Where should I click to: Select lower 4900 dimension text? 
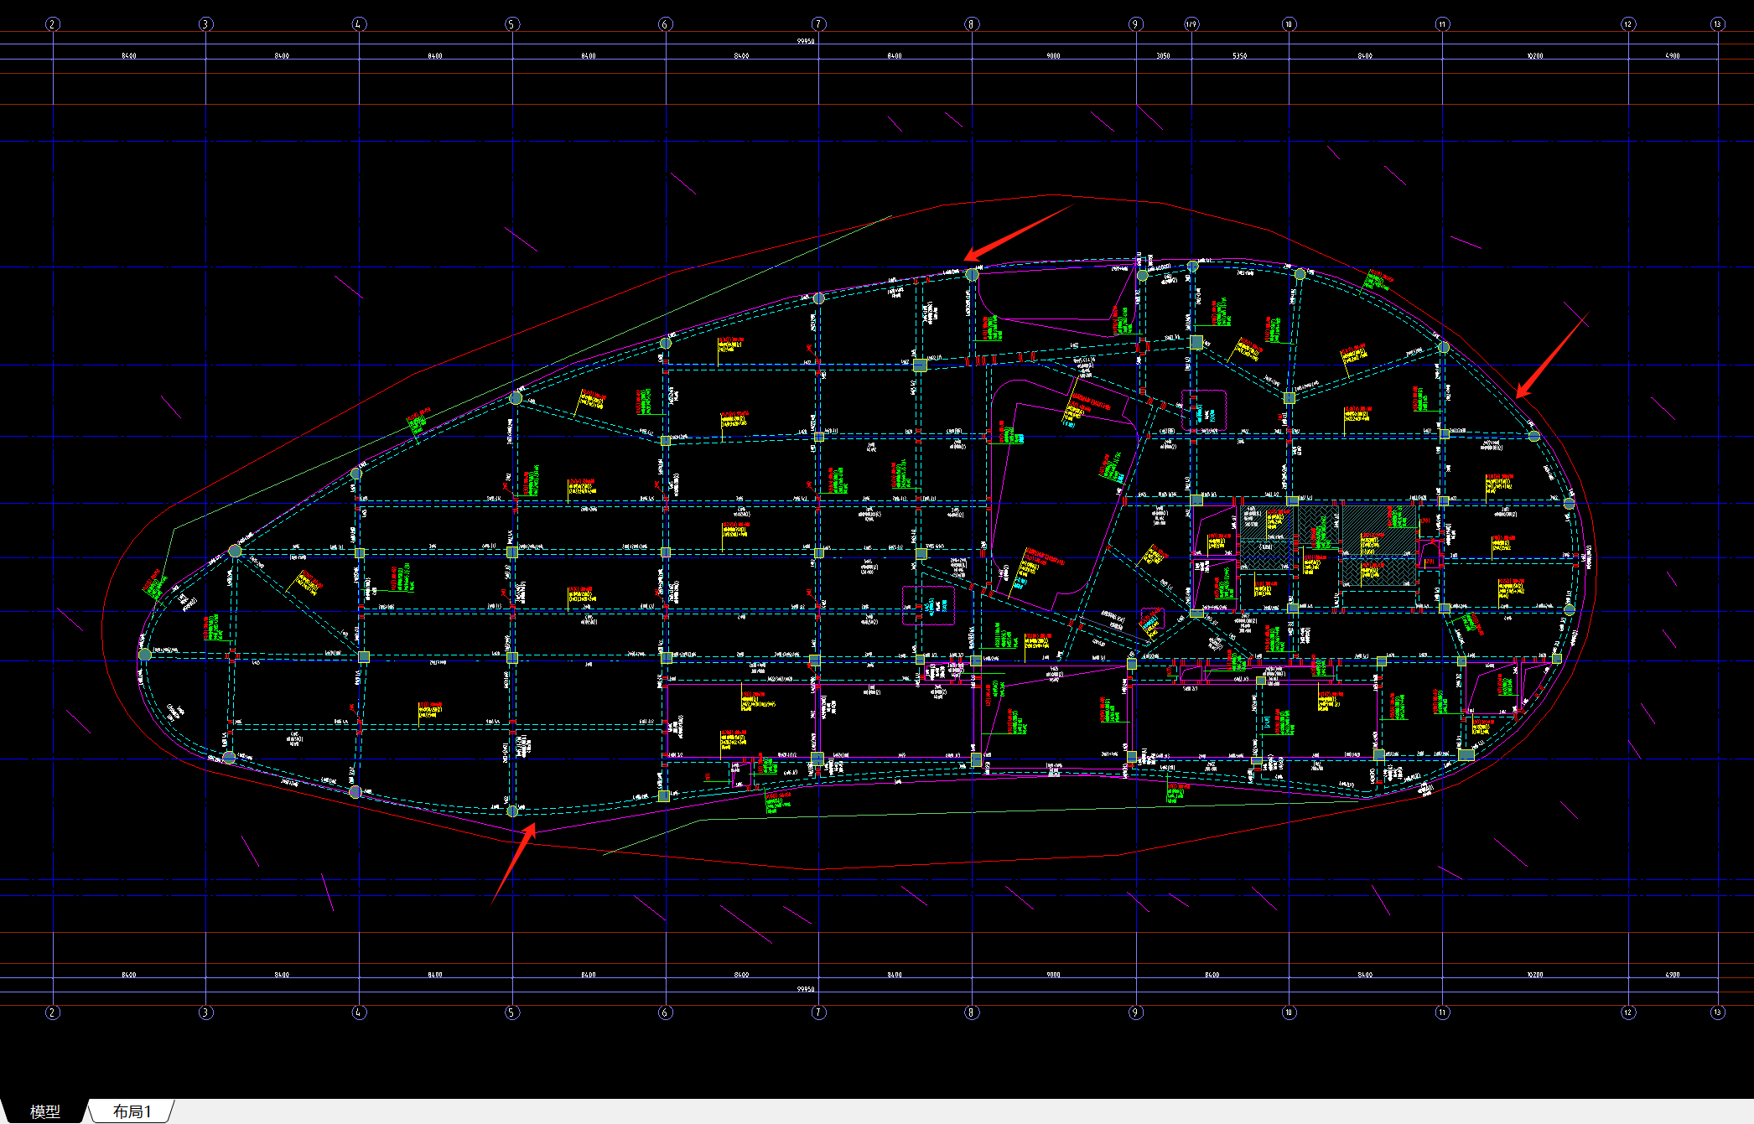1673,975
